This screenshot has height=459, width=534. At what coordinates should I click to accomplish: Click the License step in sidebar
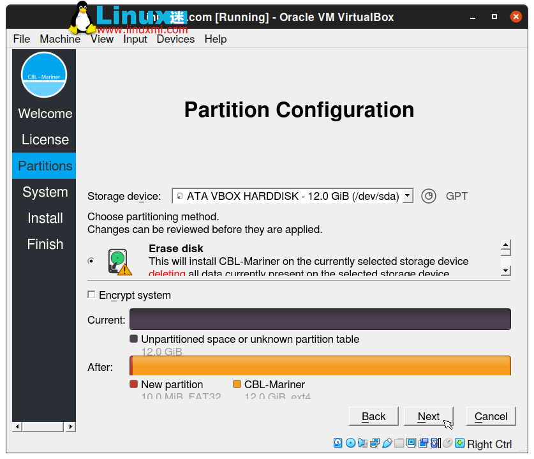pyautogui.click(x=45, y=139)
